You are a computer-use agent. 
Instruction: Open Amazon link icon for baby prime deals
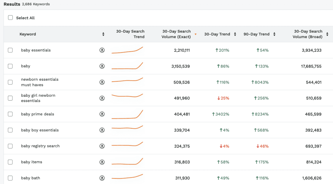pyautogui.click(x=102, y=114)
